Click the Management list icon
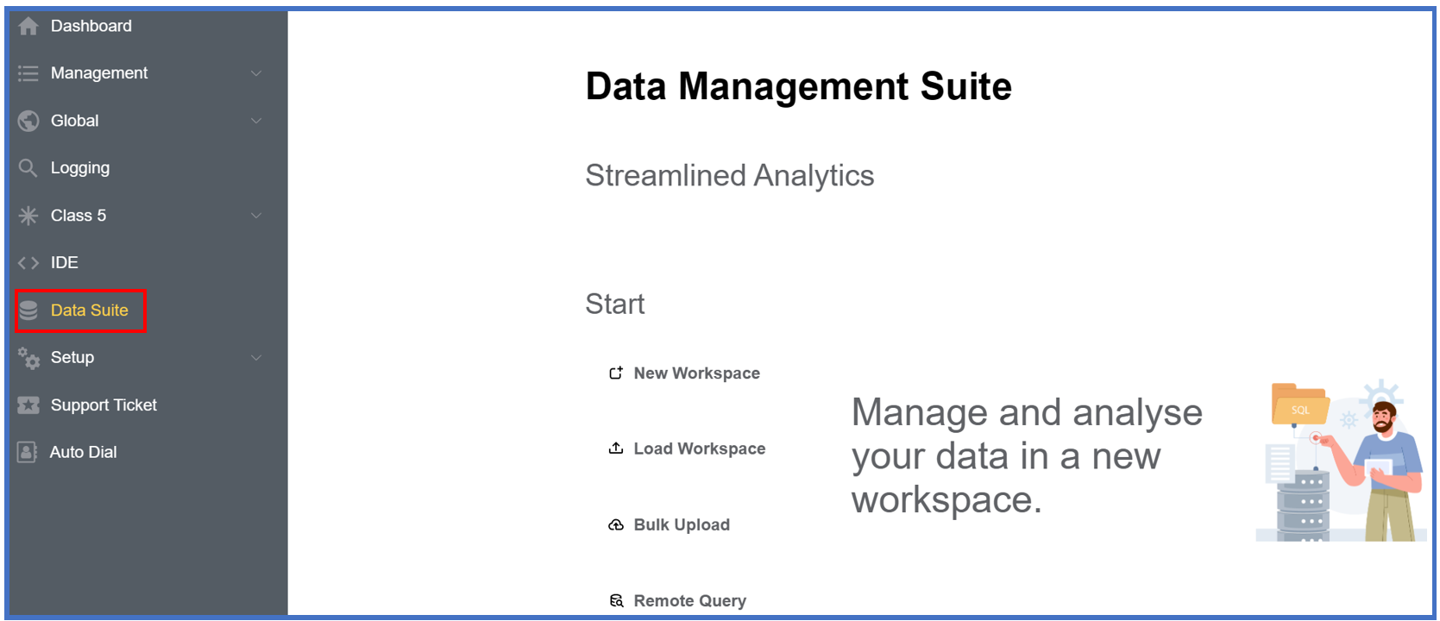 [x=28, y=73]
